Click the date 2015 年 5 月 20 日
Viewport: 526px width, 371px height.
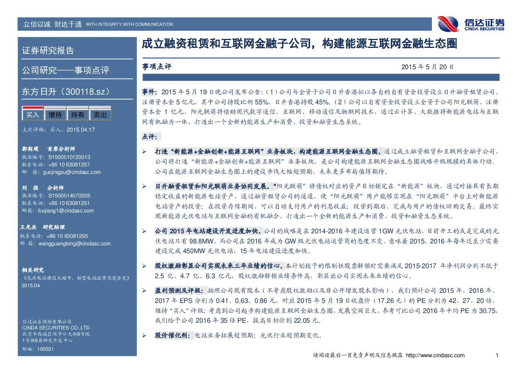tap(427, 67)
